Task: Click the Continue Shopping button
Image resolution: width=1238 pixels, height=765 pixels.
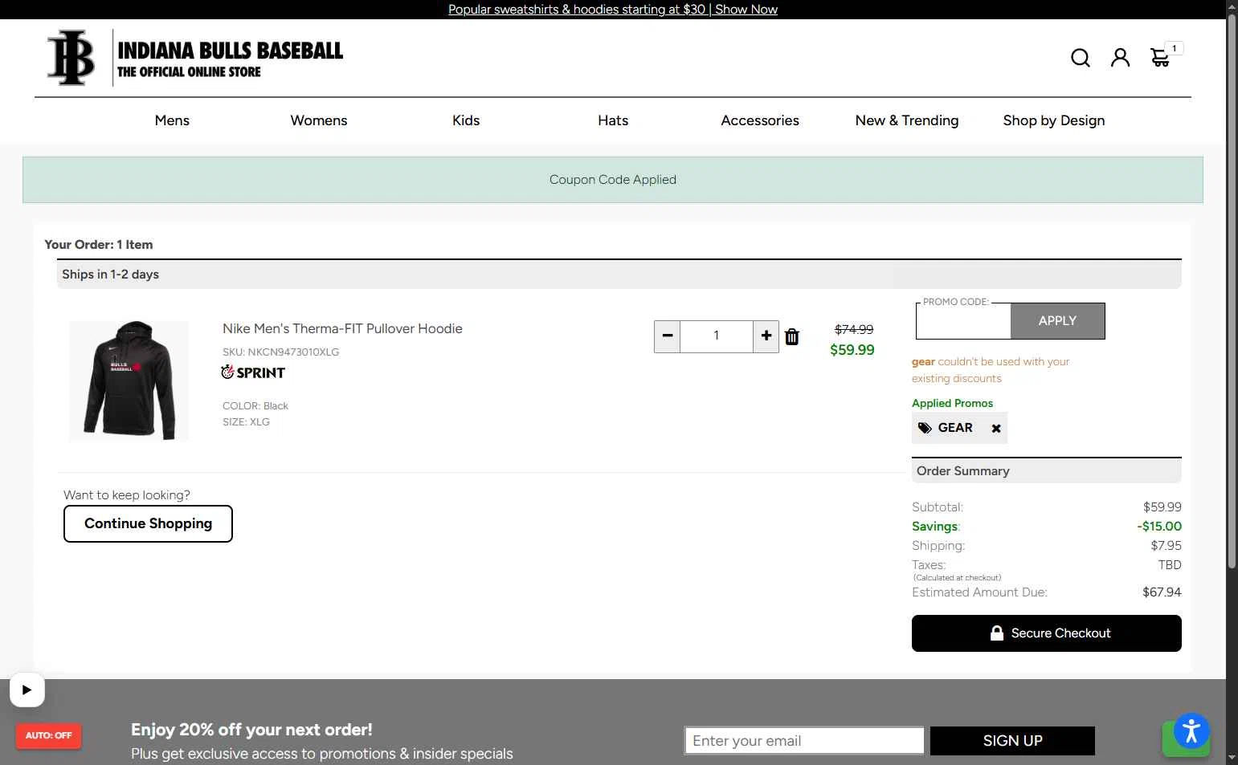Action: pos(148,523)
